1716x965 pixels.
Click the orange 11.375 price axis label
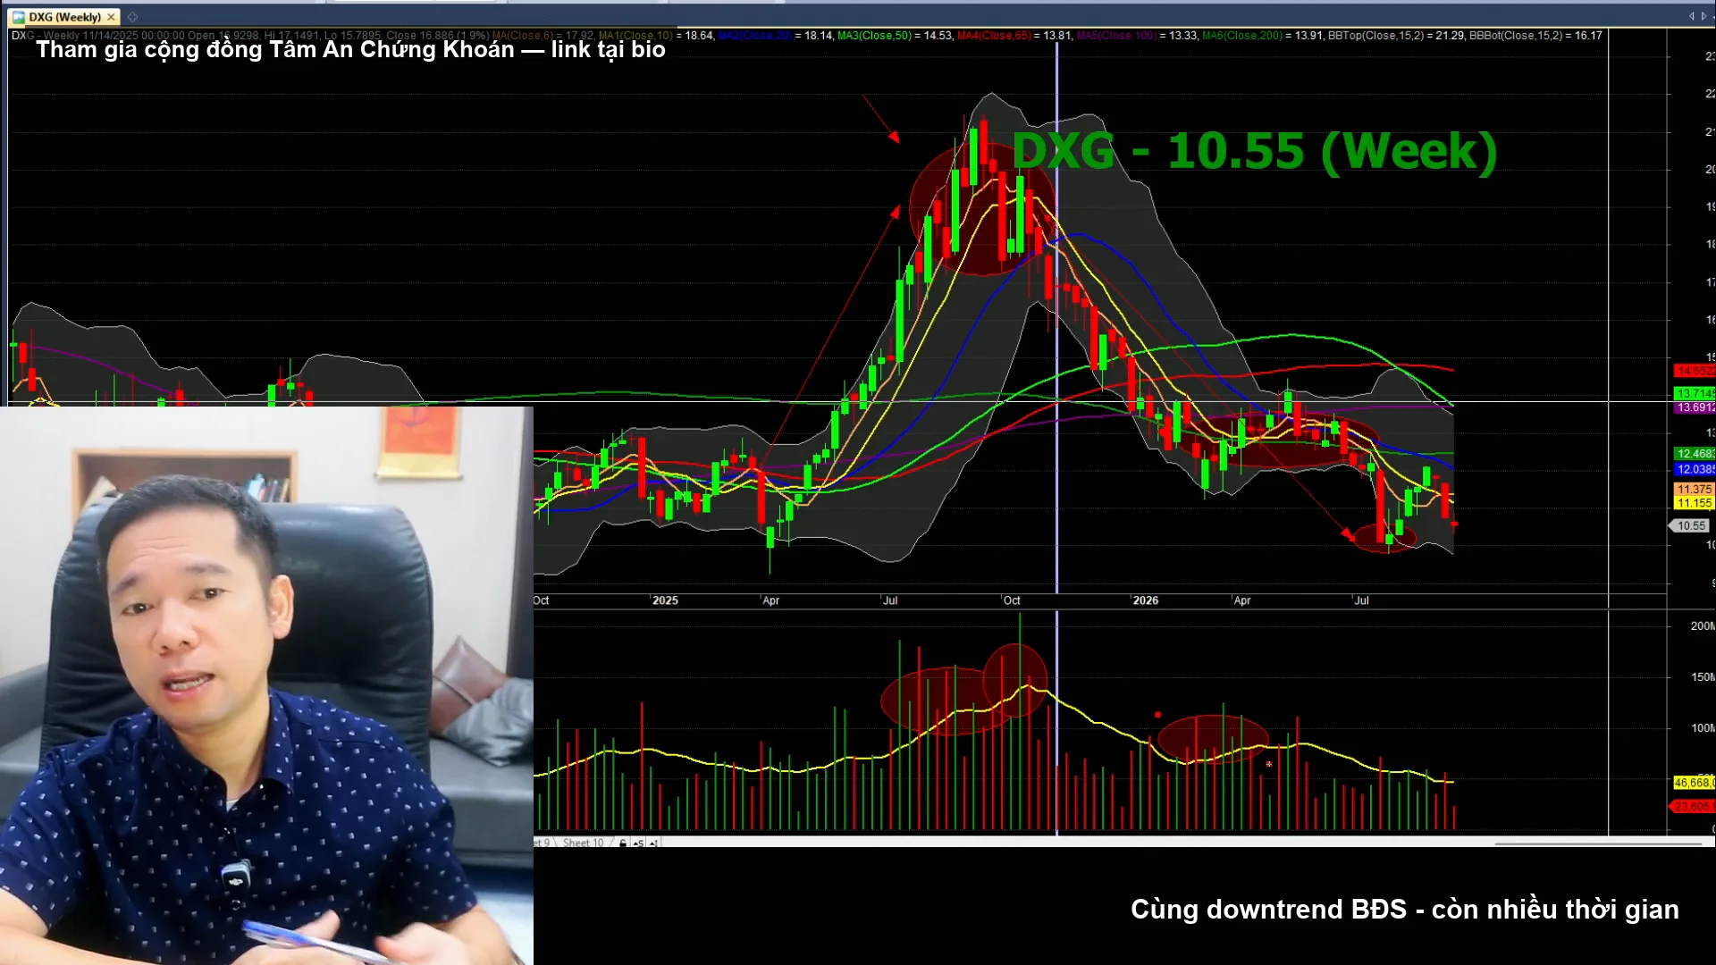tap(1694, 489)
